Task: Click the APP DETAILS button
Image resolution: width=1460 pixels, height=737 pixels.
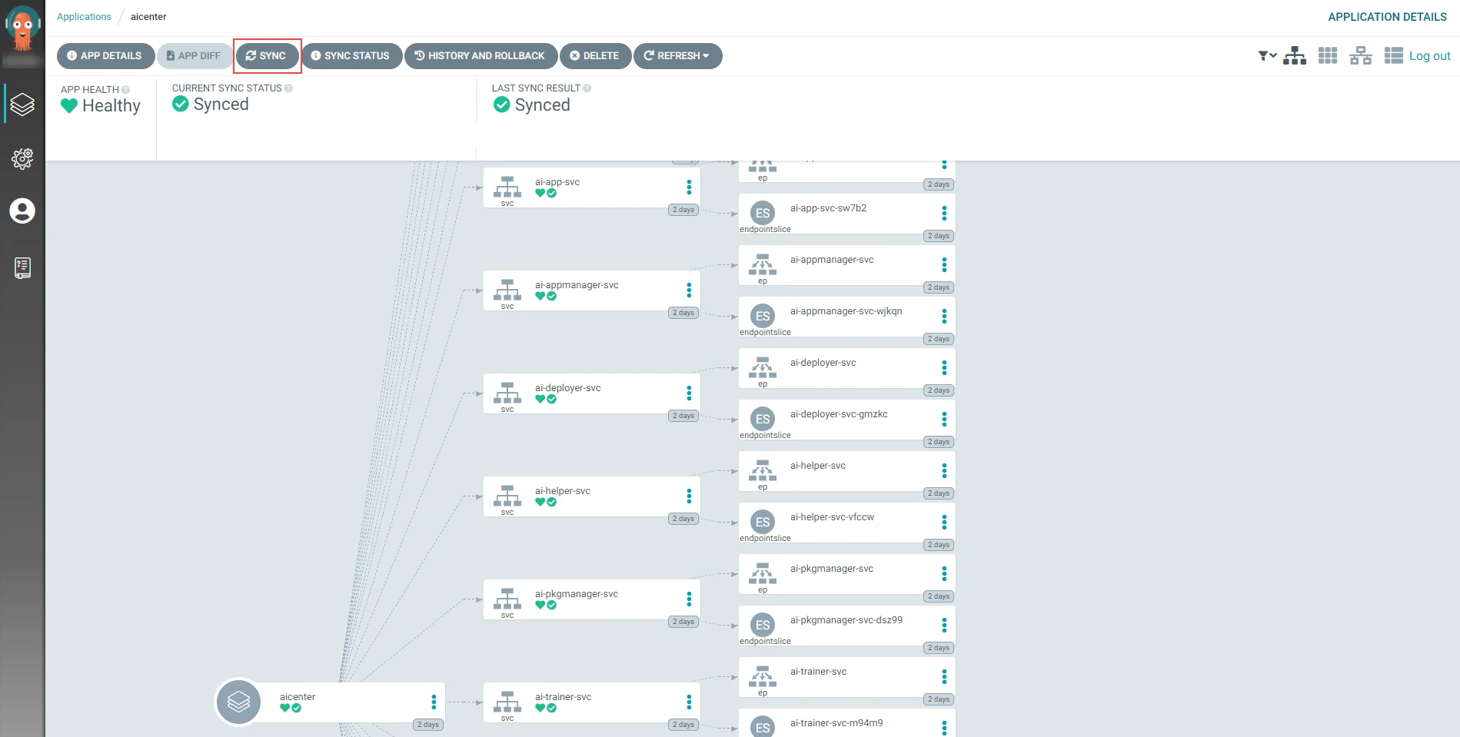Action: [x=105, y=56]
